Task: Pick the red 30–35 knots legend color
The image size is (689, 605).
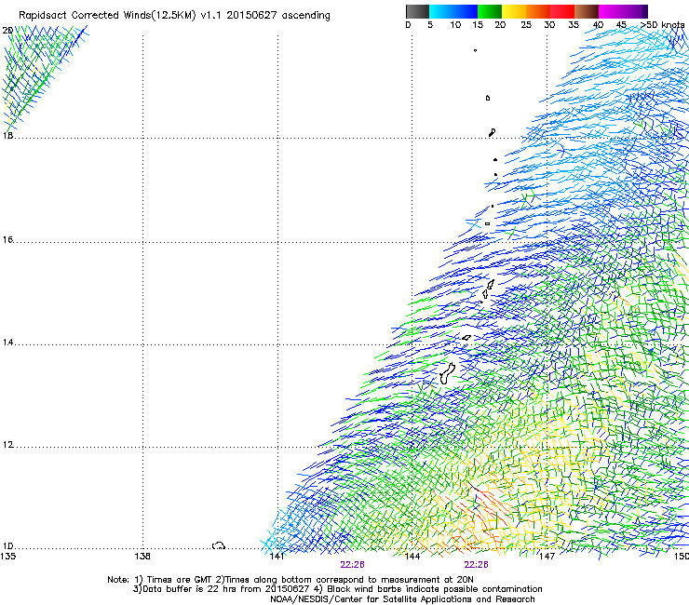Action: [x=562, y=11]
